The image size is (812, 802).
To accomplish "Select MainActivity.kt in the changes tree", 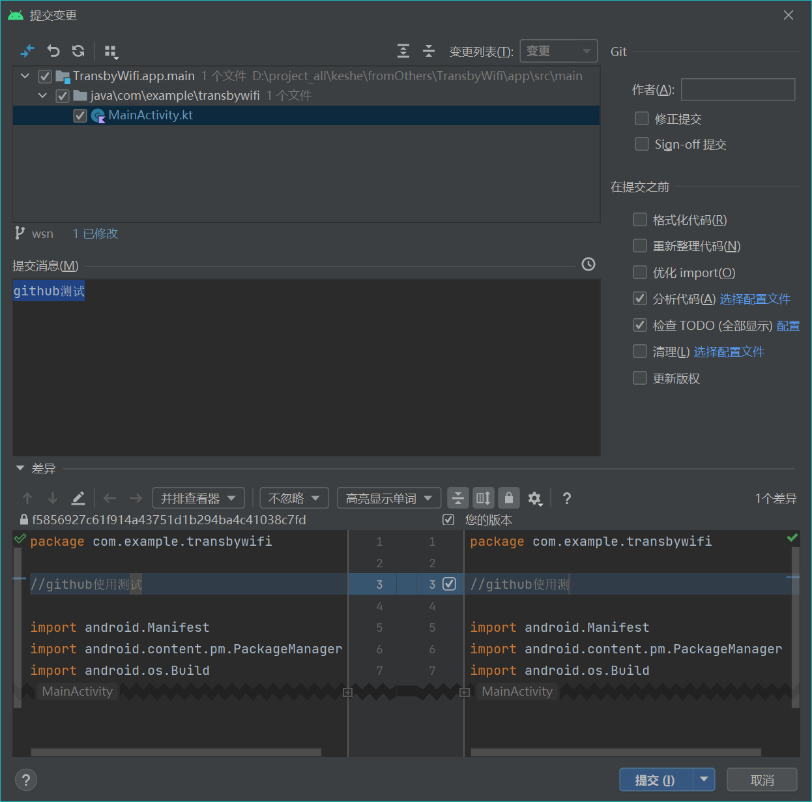I will pos(151,115).
